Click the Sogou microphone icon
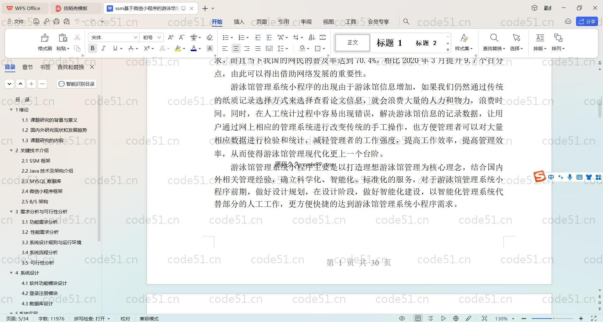603x322 pixels. (570, 177)
